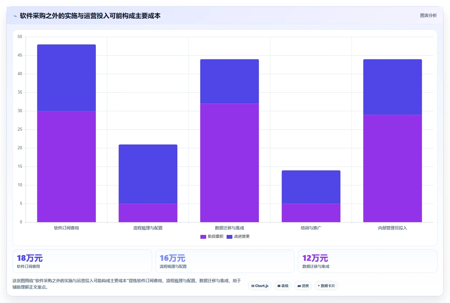Toggle the 改进效果 legend blue swatch
450x303 pixels.
[x=229, y=237]
